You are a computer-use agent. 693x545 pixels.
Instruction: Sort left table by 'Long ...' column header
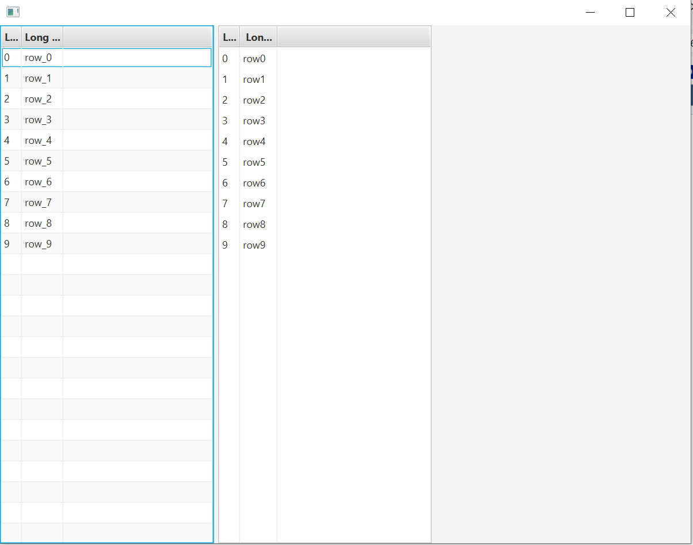pyautogui.click(x=42, y=37)
